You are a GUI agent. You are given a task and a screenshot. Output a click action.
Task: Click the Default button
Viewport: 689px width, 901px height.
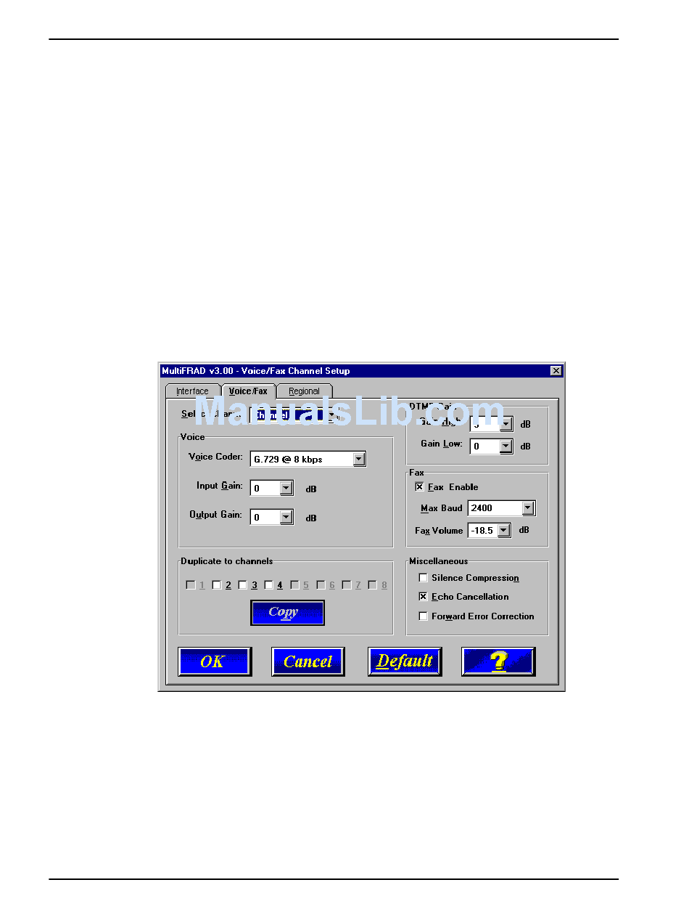coord(404,661)
